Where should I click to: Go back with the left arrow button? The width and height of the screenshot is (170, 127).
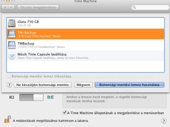click(x=5, y=7)
